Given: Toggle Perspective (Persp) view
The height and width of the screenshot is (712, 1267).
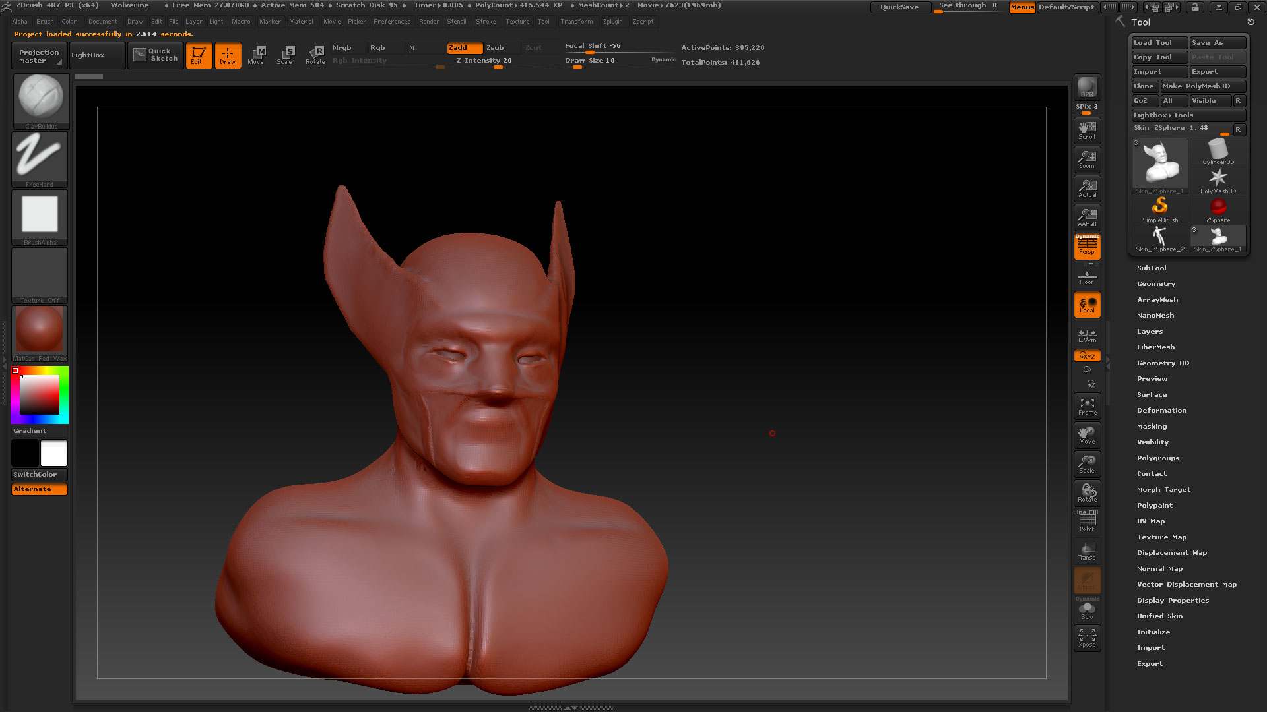Looking at the screenshot, I should (x=1087, y=246).
